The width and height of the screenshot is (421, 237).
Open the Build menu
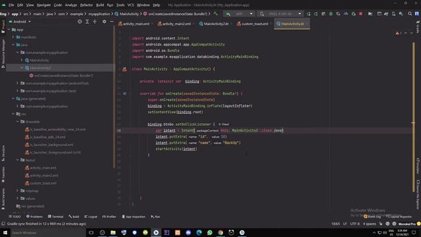100,5
